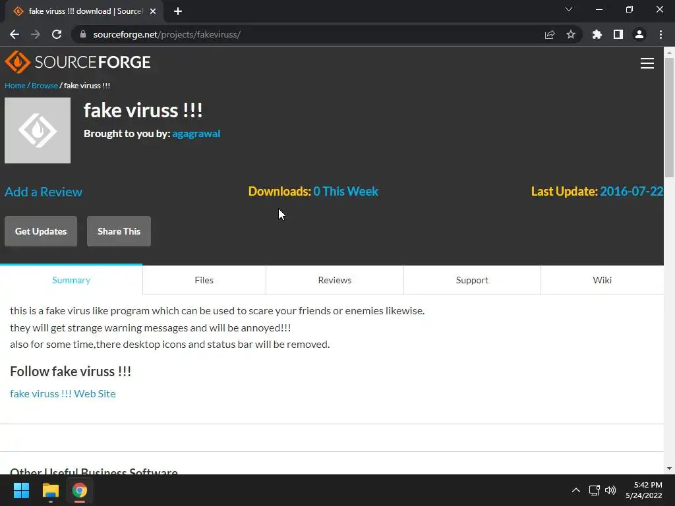
Task: Click the Add a Review link
Action: click(x=44, y=192)
